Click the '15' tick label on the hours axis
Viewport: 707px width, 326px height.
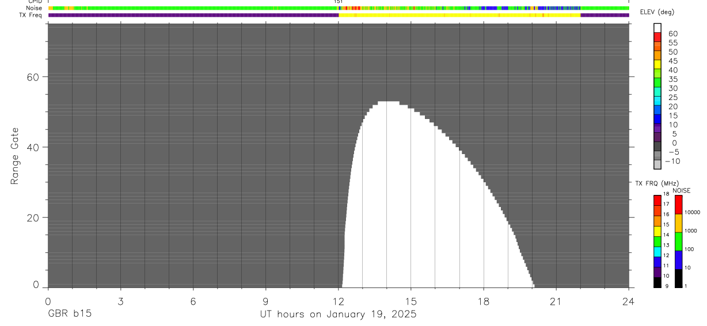coord(411,301)
